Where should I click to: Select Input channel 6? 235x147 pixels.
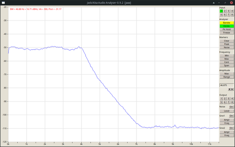(225, 15)
